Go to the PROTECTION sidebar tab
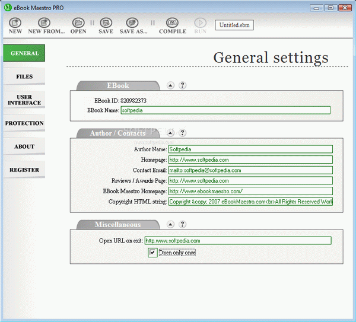356x322 pixels. tap(24, 123)
